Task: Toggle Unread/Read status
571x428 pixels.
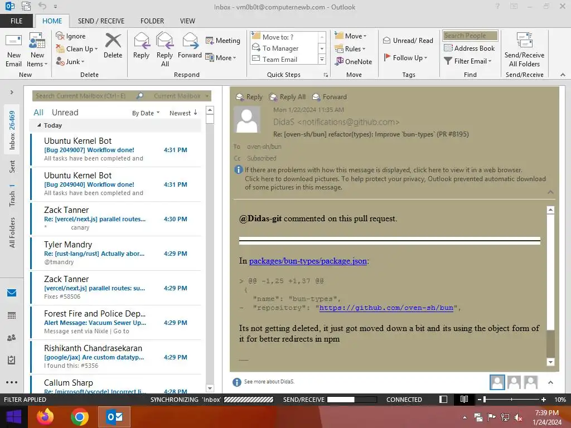Action: (408, 40)
